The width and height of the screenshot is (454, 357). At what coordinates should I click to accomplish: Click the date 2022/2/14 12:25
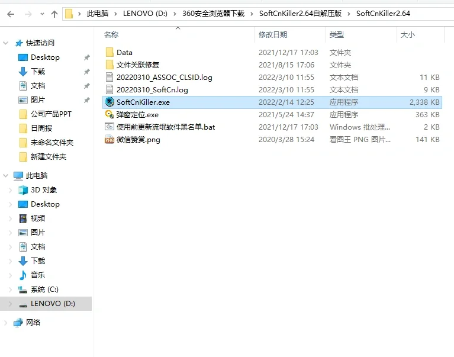pos(286,102)
